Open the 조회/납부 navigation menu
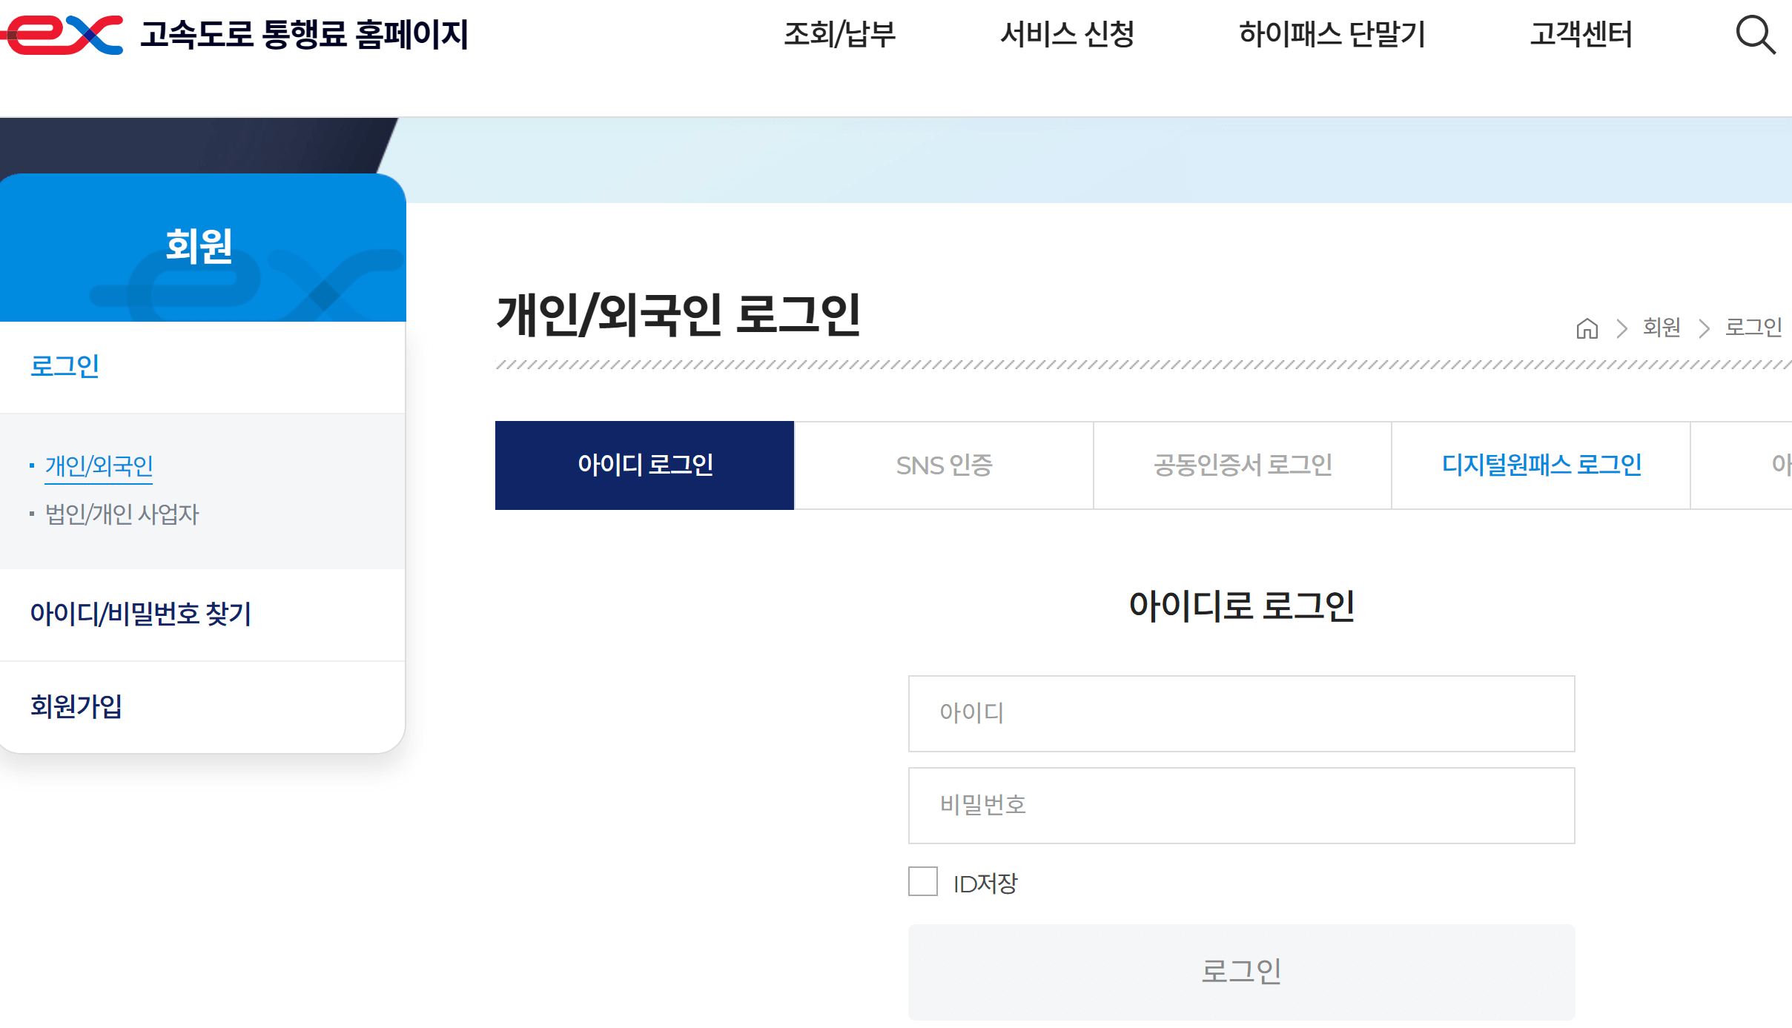The height and width of the screenshot is (1028, 1792). point(842,33)
